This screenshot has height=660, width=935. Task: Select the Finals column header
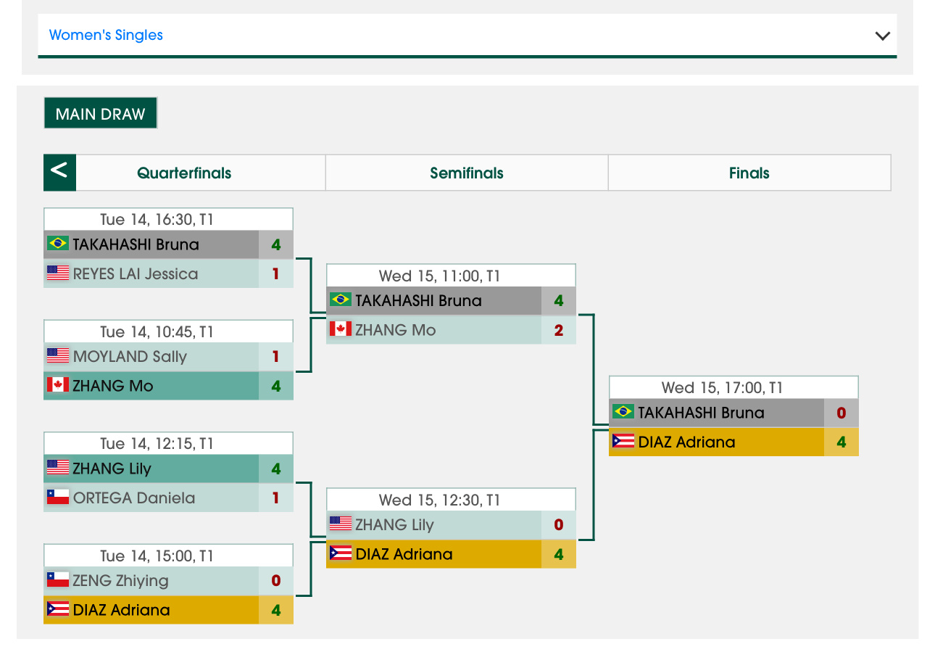pyautogui.click(x=749, y=173)
